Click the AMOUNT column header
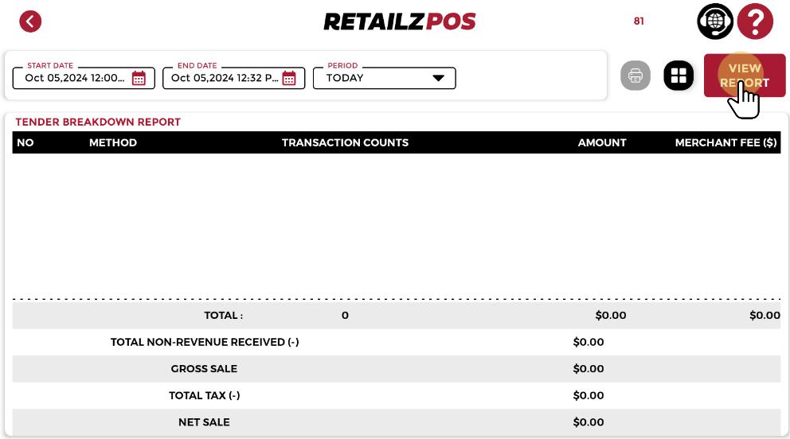Image resolution: width=790 pixels, height=439 pixels. click(602, 142)
